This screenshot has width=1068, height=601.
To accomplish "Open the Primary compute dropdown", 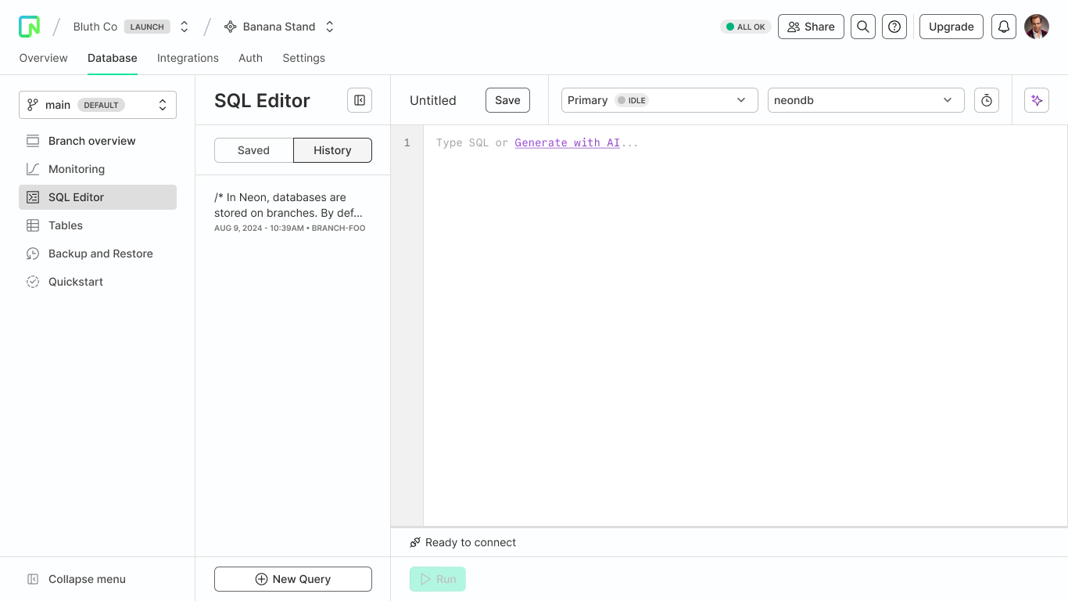I will 659,100.
